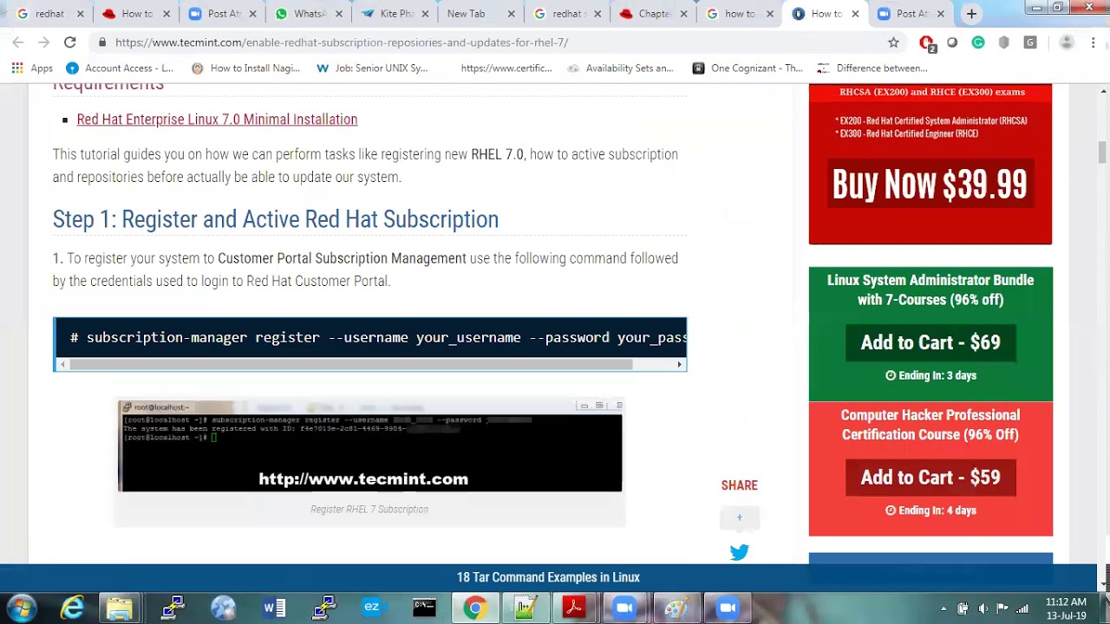Screen dimensions: 1110x624
Task: Open Microsoft Word from the taskbar
Action: point(273,608)
